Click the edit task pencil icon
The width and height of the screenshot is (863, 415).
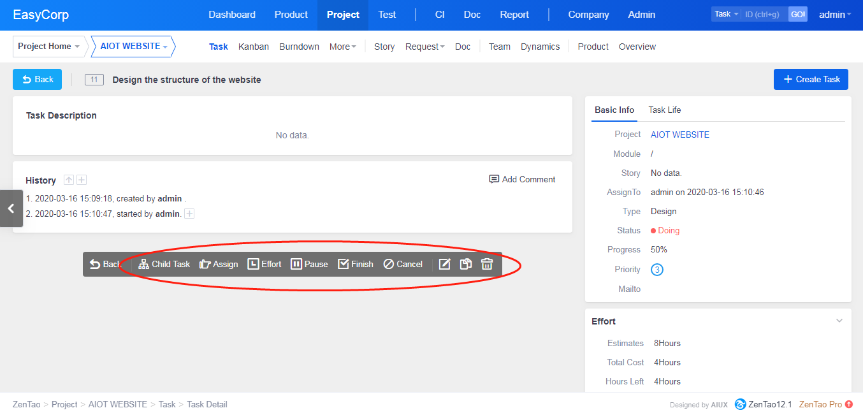point(445,264)
